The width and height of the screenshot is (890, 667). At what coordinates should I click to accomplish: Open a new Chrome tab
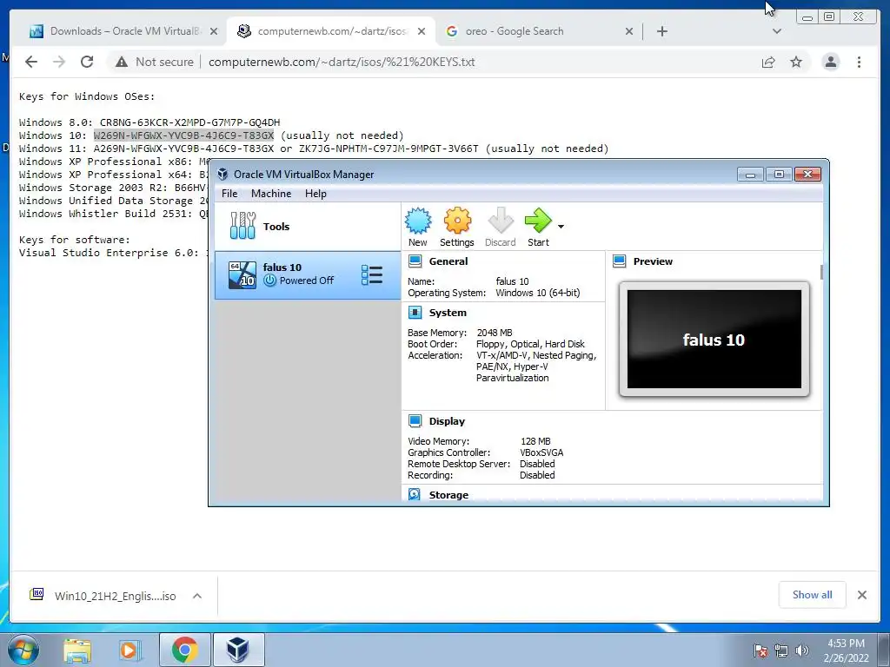click(x=661, y=31)
